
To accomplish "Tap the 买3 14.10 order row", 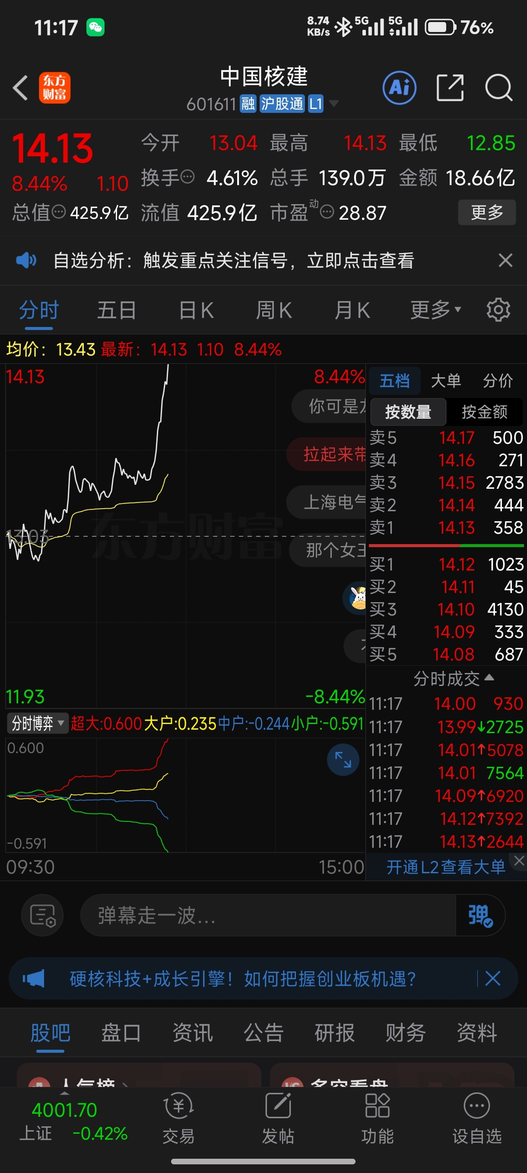I will point(446,609).
